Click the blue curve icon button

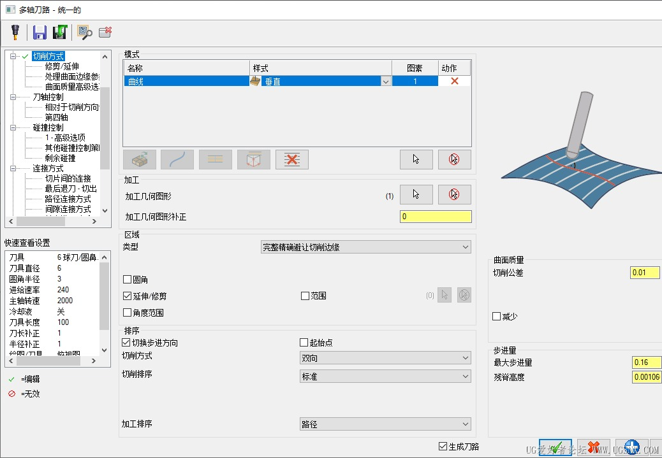click(177, 159)
